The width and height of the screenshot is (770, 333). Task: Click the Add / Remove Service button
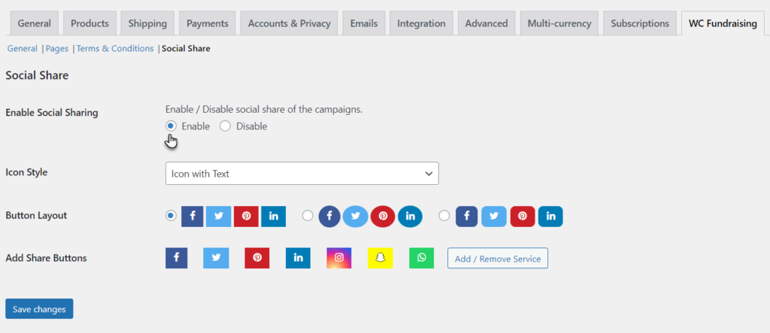(x=498, y=259)
